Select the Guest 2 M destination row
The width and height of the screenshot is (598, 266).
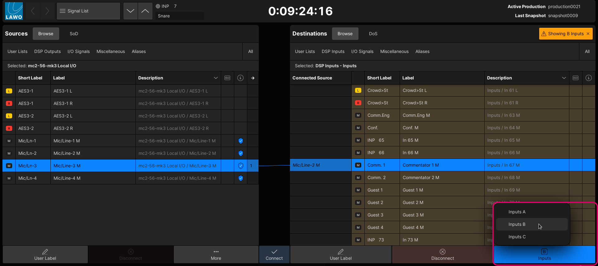pos(413,202)
